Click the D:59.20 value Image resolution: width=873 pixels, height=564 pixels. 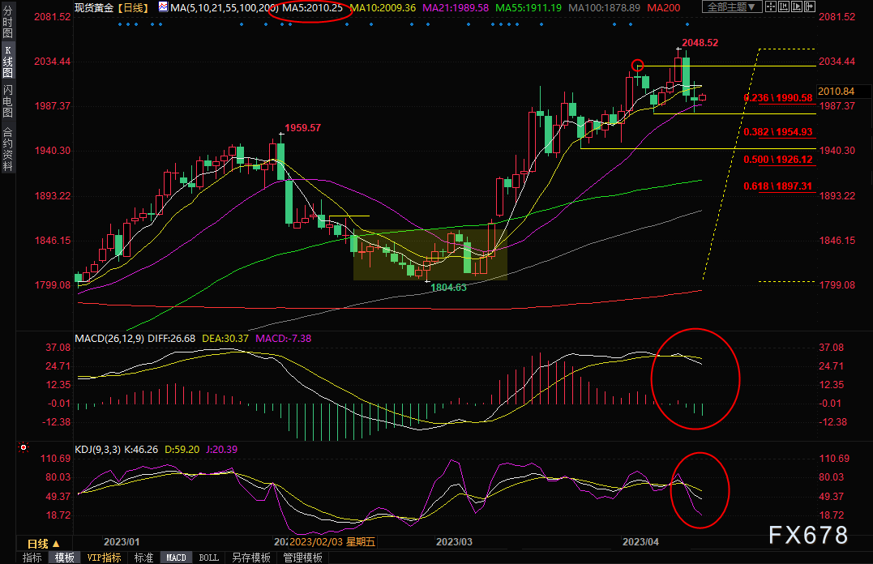tap(182, 449)
